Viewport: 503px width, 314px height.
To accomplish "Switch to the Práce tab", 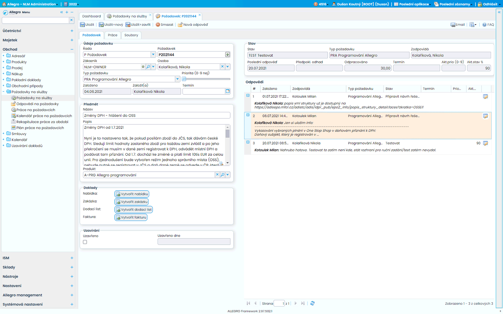I will click(x=113, y=35).
